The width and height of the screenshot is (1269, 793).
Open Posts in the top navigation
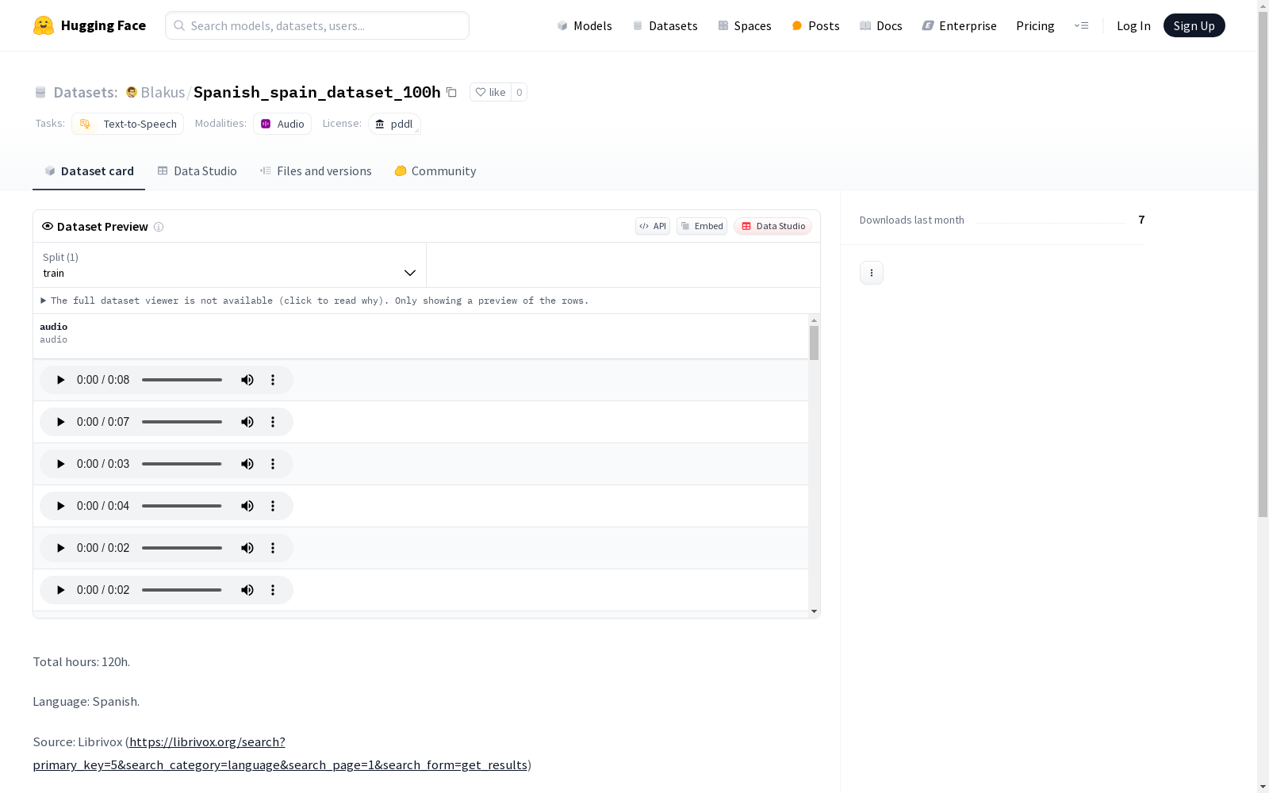(816, 26)
